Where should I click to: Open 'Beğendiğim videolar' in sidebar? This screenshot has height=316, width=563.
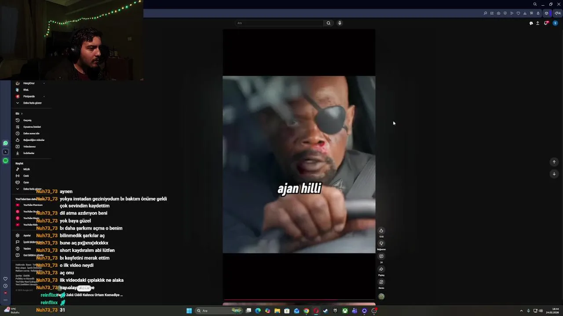coord(33,140)
